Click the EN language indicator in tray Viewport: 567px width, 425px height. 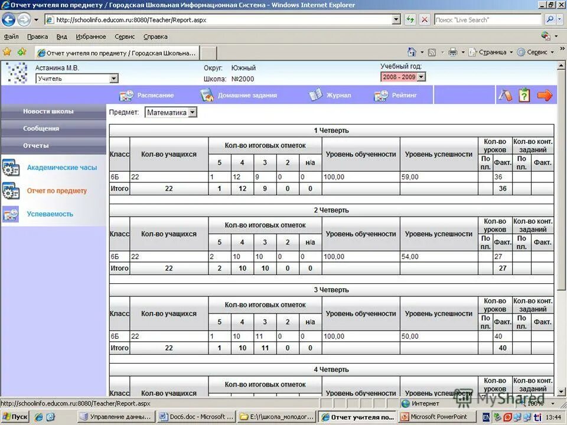486,417
